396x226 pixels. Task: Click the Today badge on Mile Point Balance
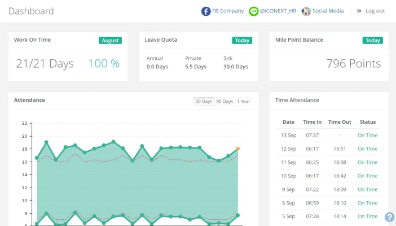[372, 40]
